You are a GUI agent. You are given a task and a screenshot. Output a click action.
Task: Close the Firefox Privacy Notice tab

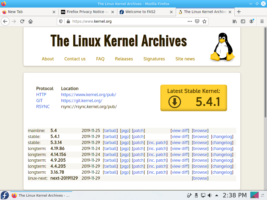(113, 12)
